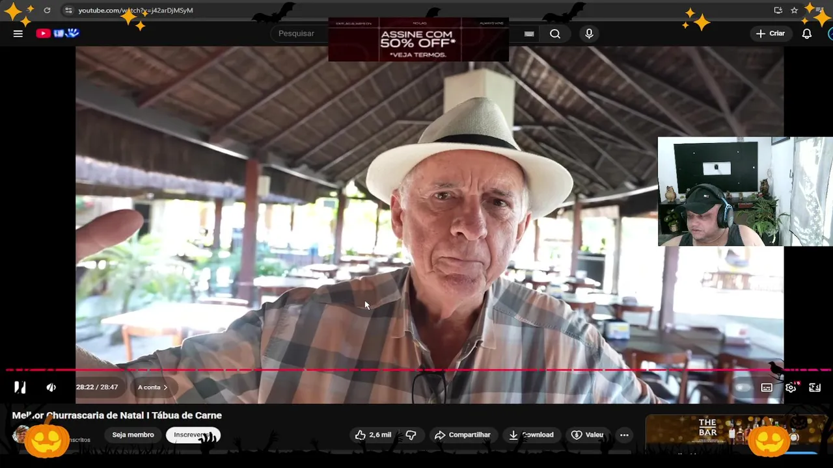This screenshot has height=468, width=833.
Task: Click the address bar URL youtube.com/watch
Action: (135, 10)
